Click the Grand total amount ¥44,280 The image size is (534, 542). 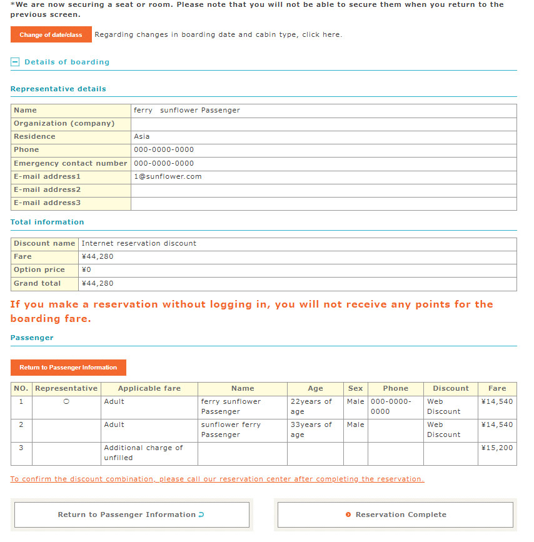click(x=98, y=283)
